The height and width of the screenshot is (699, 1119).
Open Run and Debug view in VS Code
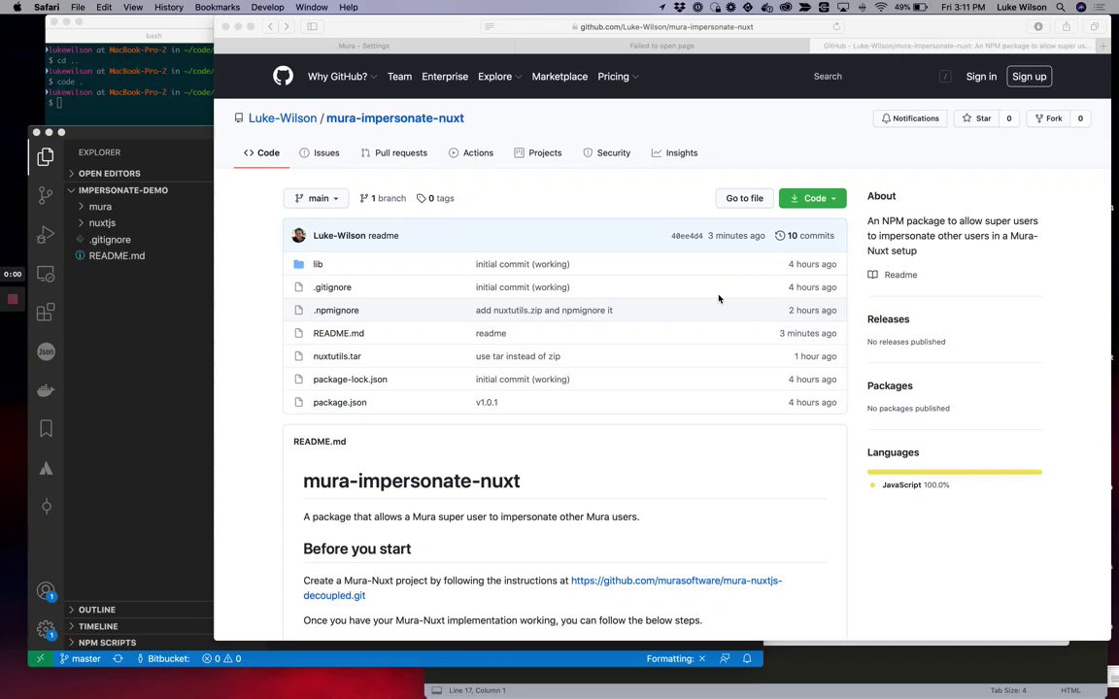click(46, 235)
